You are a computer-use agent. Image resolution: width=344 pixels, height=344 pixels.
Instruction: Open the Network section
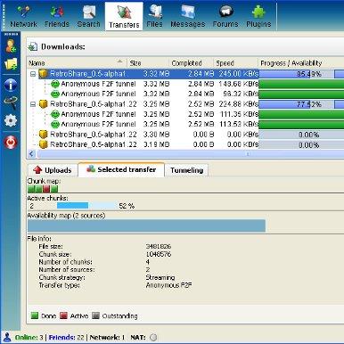point(23,17)
